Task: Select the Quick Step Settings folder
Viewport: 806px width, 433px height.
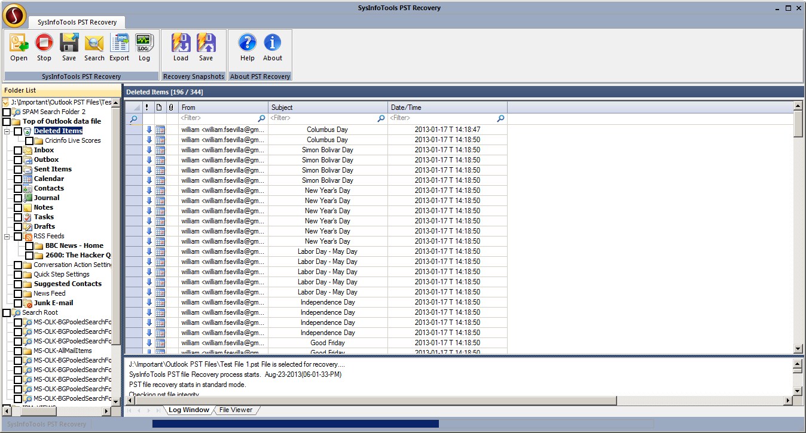Action: [62, 274]
